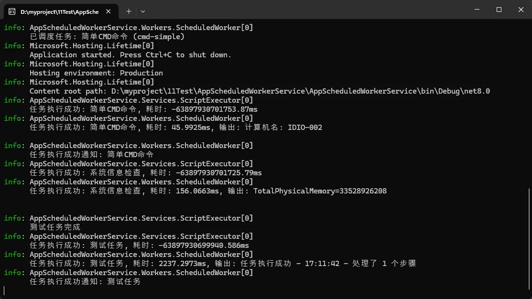Image resolution: width=532 pixels, height=299 pixels.
Task: Click the TotalPhysicalMemory=33528926208 output
Action: pyautogui.click(x=320, y=191)
